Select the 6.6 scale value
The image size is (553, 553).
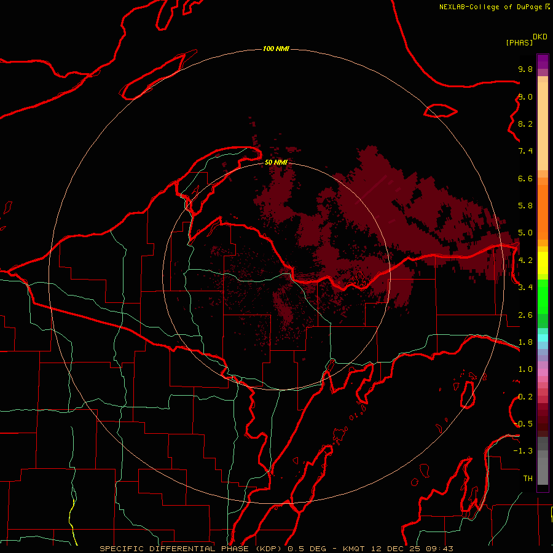[525, 178]
